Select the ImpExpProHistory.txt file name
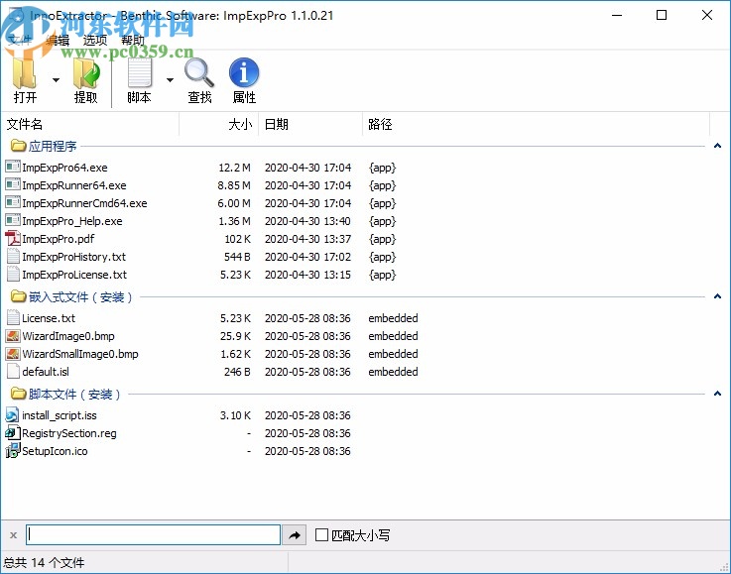Screen dimensions: 731x574 click(x=74, y=257)
